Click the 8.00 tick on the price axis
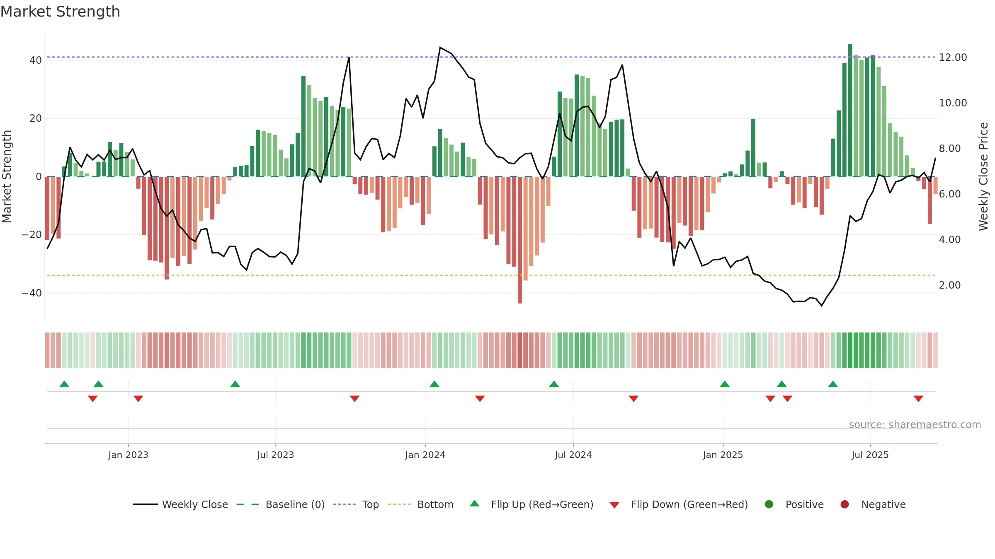The image size is (995, 559). (x=950, y=149)
